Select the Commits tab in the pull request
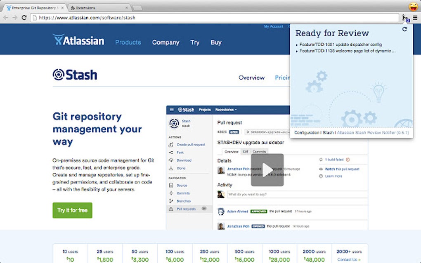 259,152
